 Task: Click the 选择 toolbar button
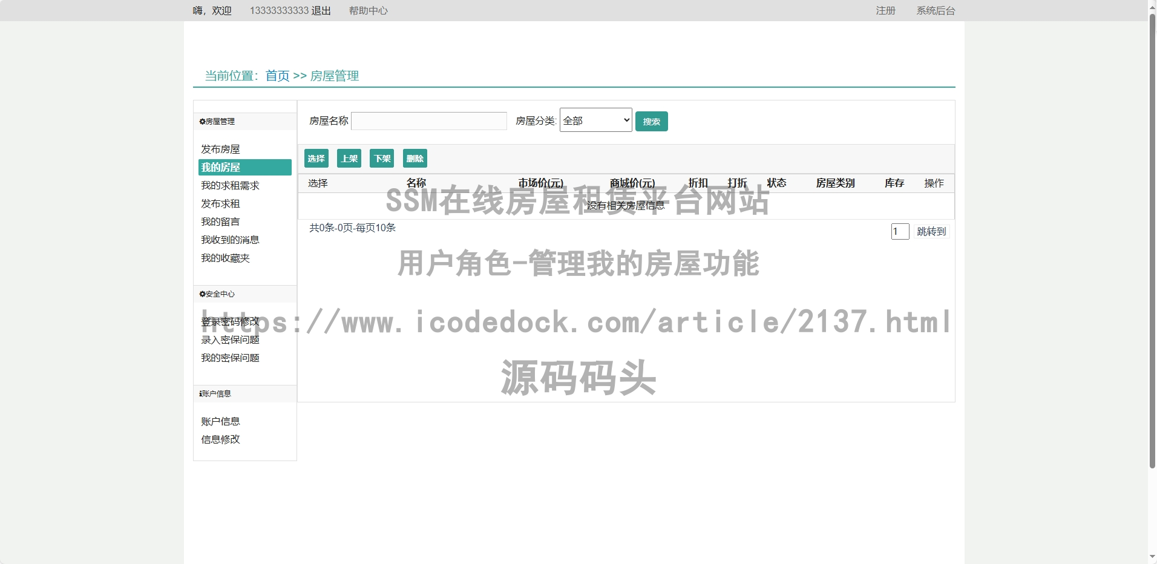click(x=316, y=159)
